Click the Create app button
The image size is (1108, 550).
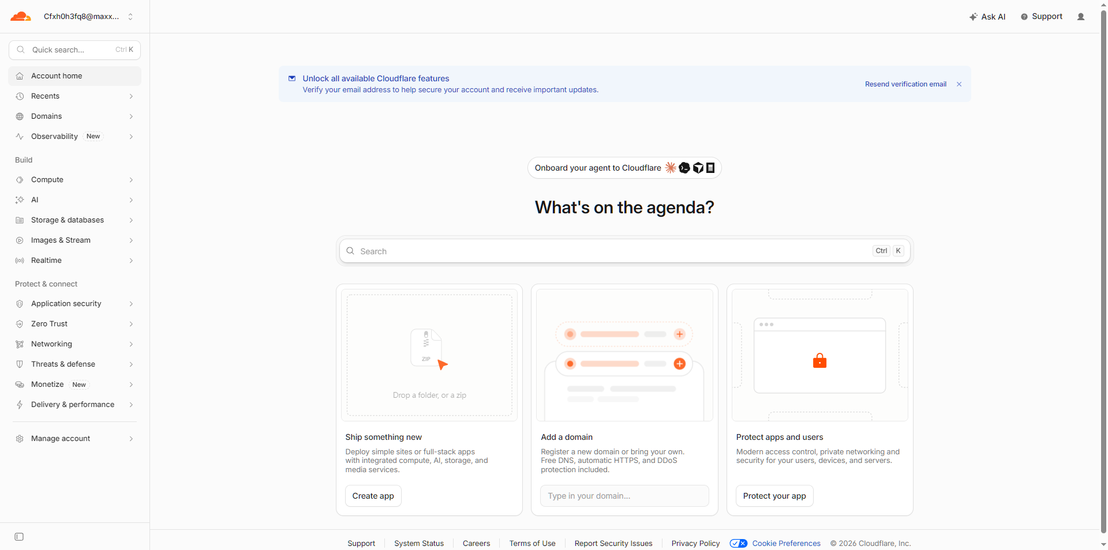click(373, 496)
